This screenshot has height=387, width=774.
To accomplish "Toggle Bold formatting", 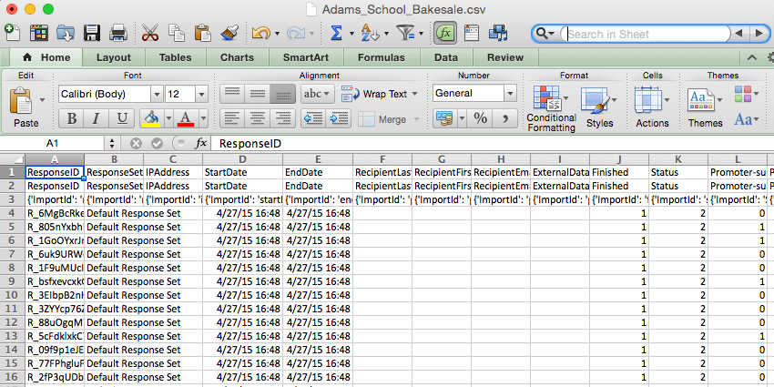I will 72,118.
